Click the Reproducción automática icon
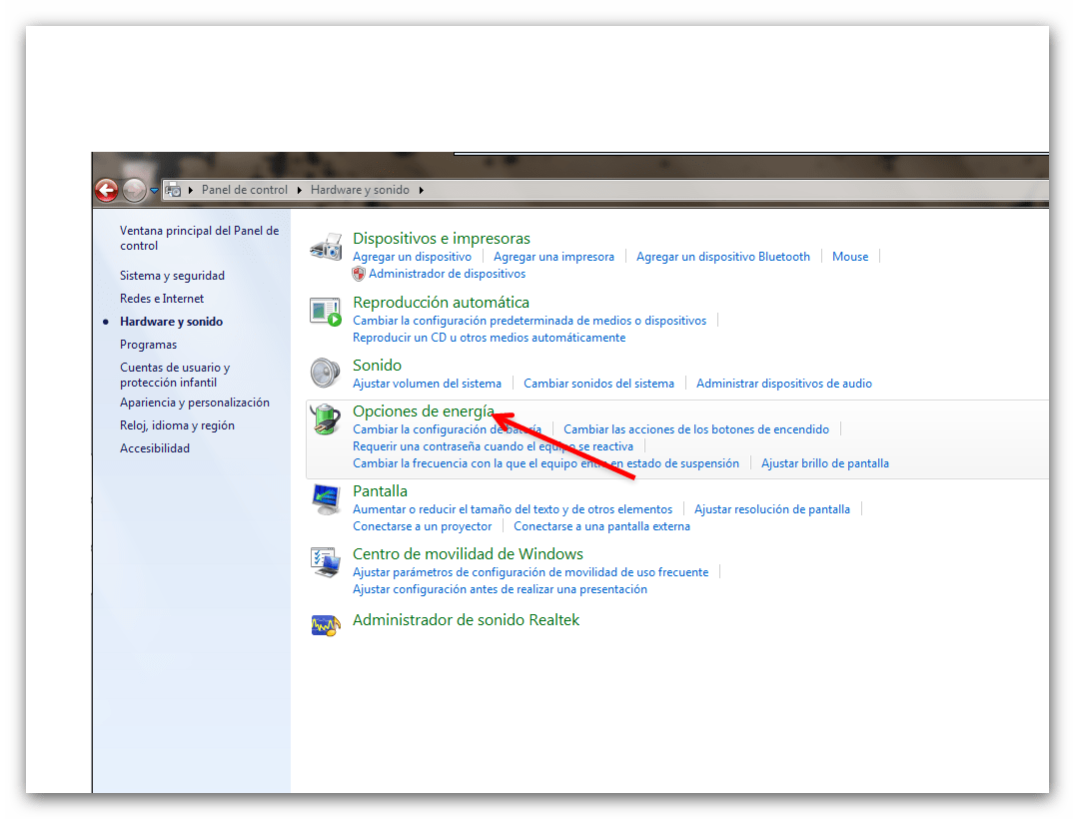The height and width of the screenshot is (819, 1075). [x=326, y=312]
